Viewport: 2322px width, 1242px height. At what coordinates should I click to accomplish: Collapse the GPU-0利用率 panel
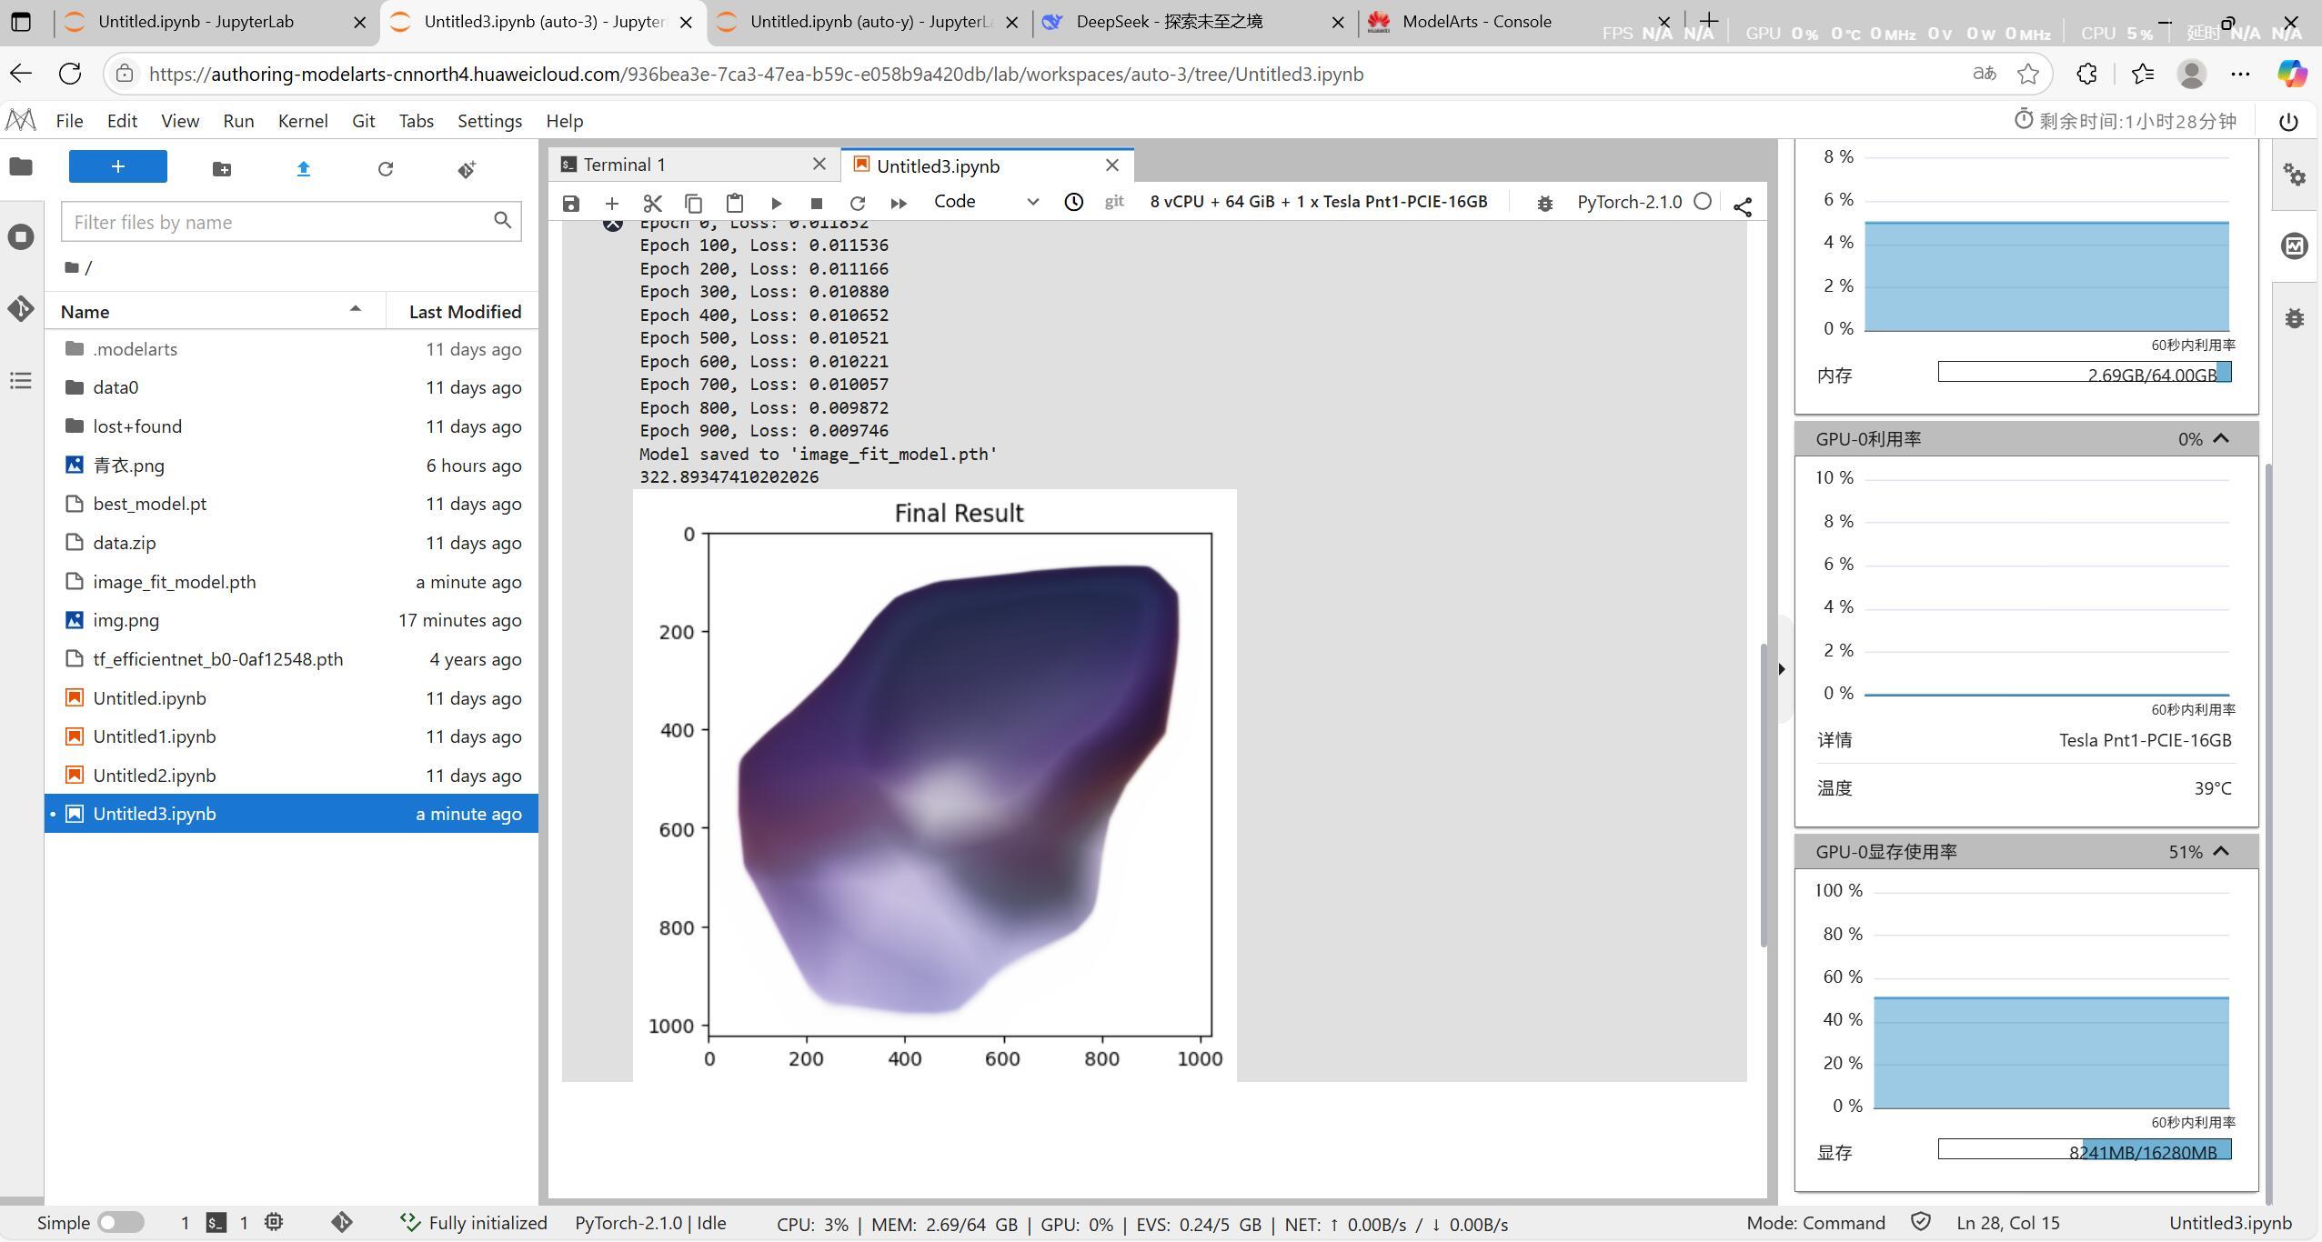click(2220, 439)
